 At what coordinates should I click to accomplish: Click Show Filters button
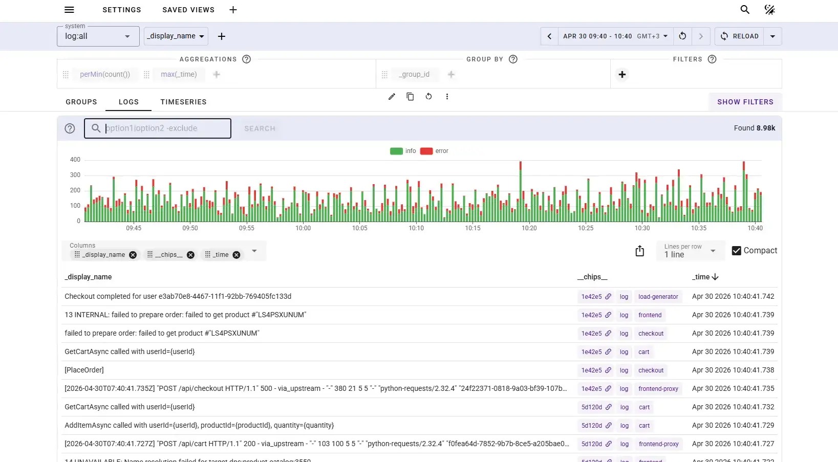point(745,102)
